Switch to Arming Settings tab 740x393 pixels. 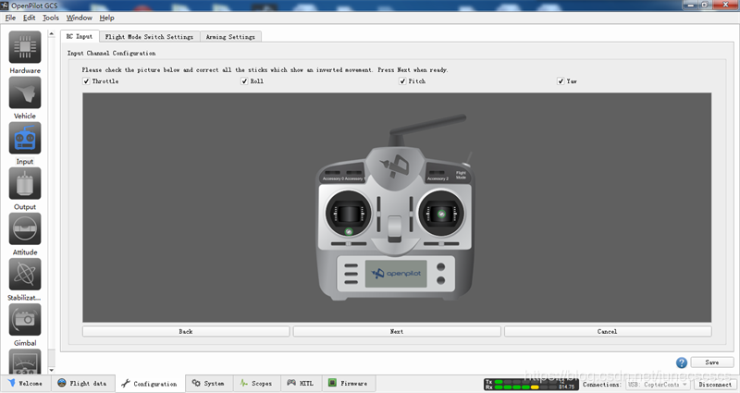coord(230,37)
